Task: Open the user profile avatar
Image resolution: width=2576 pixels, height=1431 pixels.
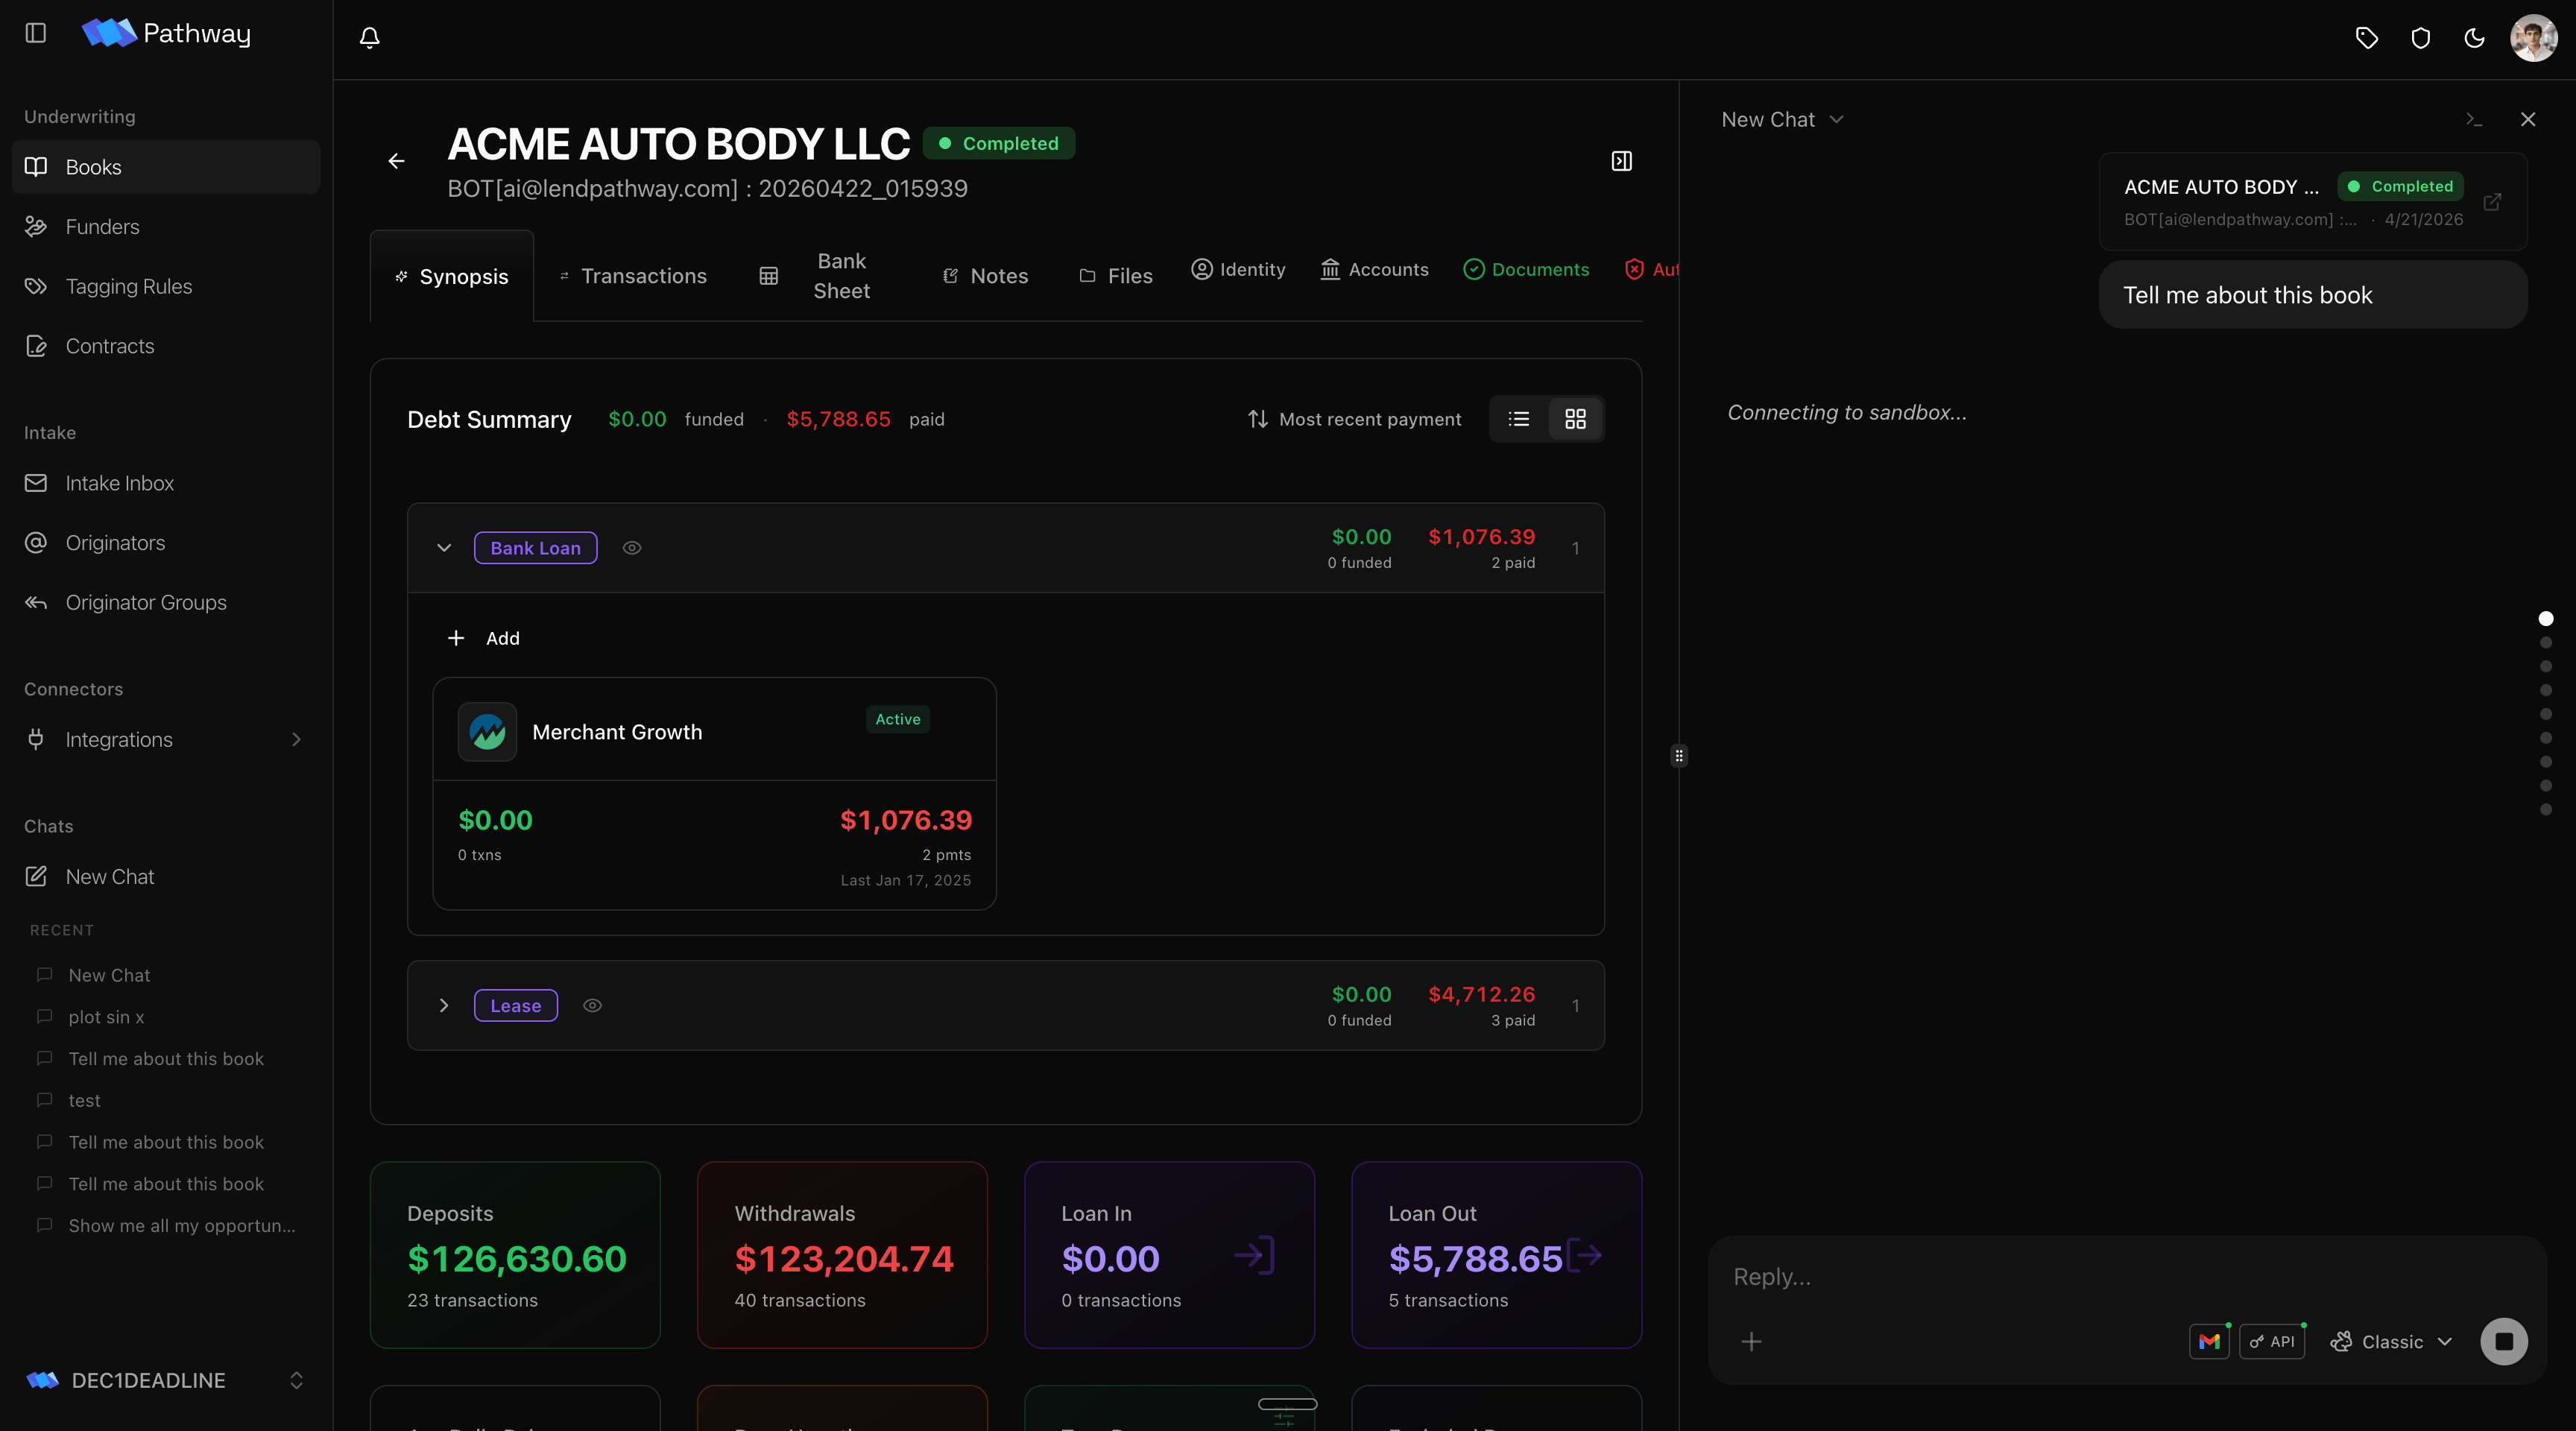Action: coord(2533,38)
